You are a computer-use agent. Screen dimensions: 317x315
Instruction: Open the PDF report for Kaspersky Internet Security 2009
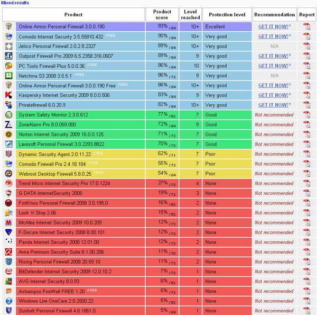click(306, 95)
